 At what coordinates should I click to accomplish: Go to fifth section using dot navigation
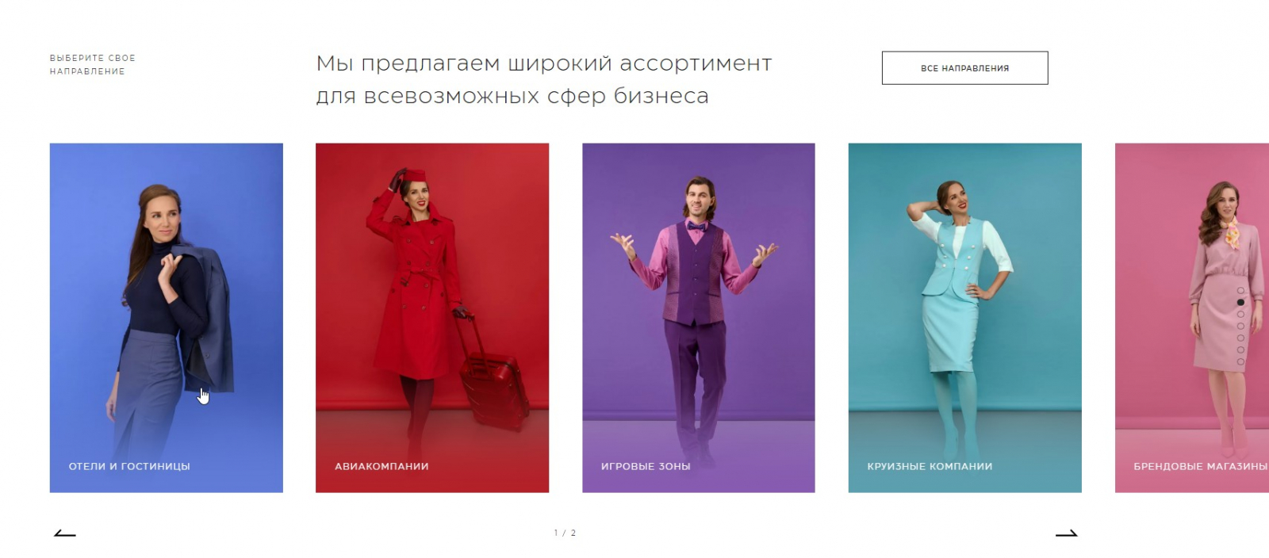pos(1240,338)
